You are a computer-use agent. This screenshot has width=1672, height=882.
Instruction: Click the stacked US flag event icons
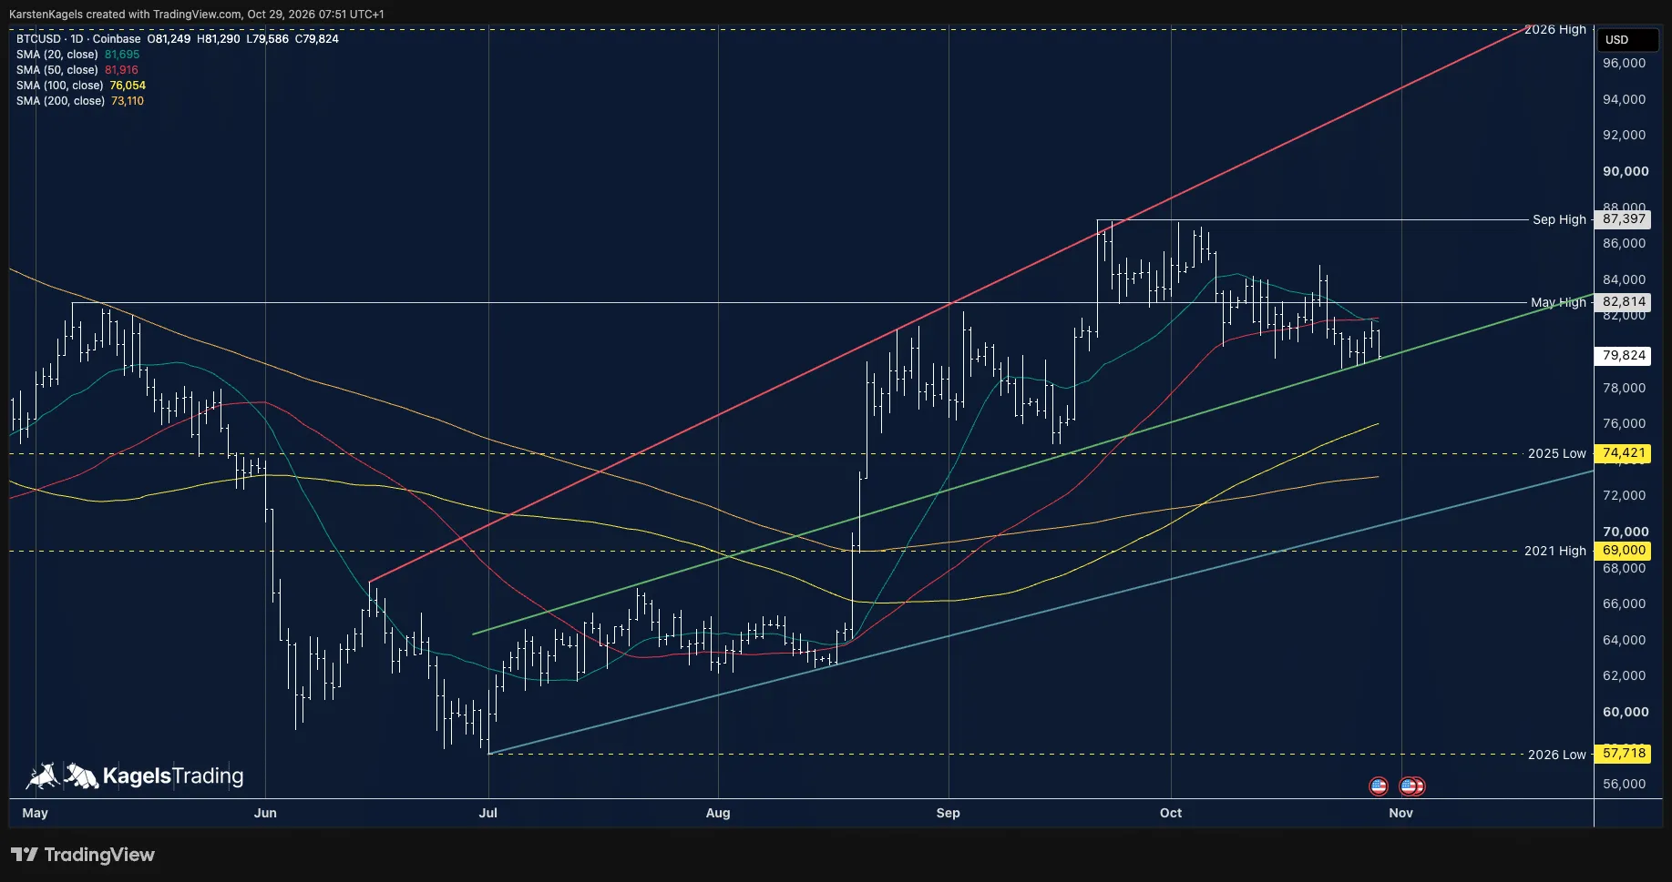pos(1412,786)
